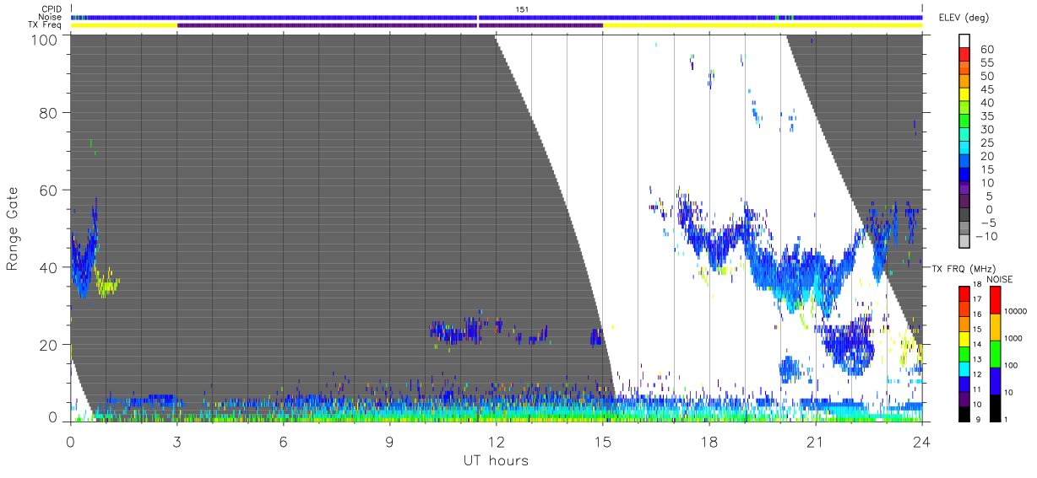Screen dimensions: 1037x478
Task: Click the 10000 label in NOISE legend
Action: click(1017, 312)
